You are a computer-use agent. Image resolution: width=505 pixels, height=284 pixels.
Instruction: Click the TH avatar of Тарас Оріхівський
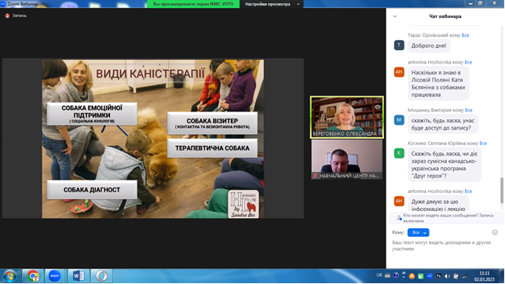(x=399, y=45)
